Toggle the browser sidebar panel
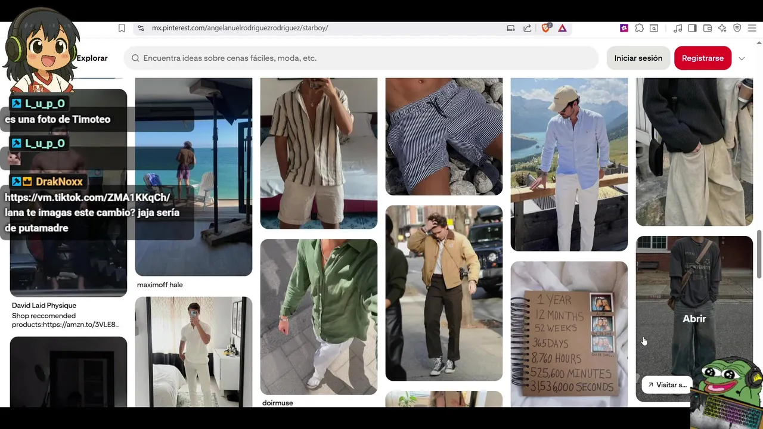 coord(692,28)
